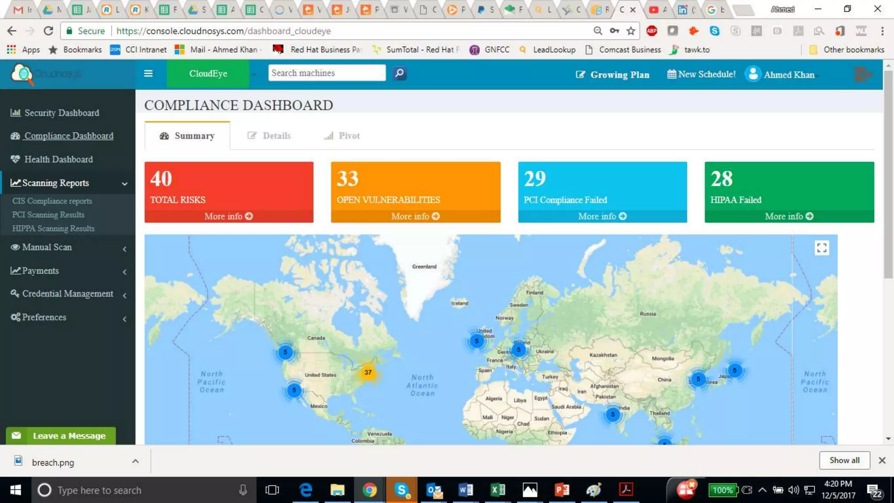The width and height of the screenshot is (894, 503).
Task: Open breach.png download options chevron
Action: (135, 462)
